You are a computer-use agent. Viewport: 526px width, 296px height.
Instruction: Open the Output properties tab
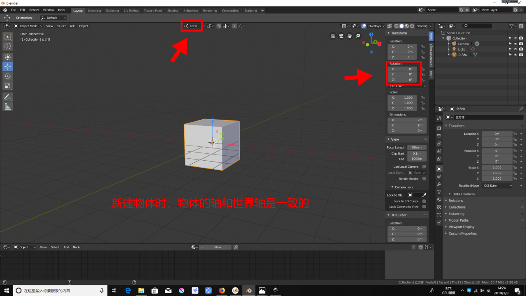[x=439, y=136]
